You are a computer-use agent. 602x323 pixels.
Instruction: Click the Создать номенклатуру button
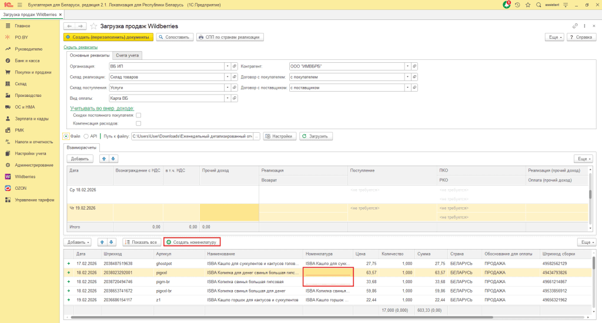192,242
